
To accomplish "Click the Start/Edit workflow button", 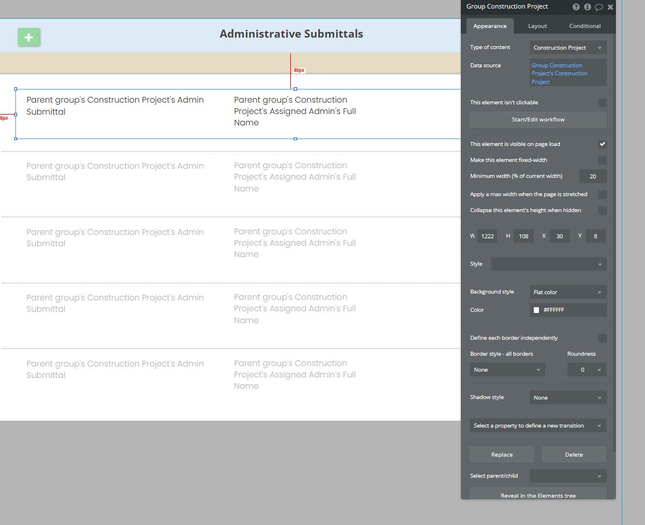I will 538,120.
